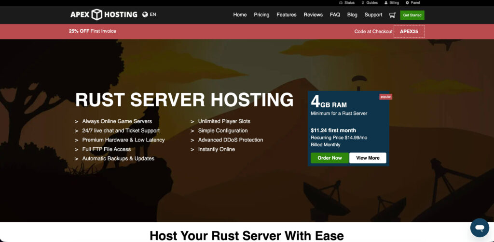Click 'Automatic Backups & Updates' item
The width and height of the screenshot is (494, 242).
[x=118, y=158]
